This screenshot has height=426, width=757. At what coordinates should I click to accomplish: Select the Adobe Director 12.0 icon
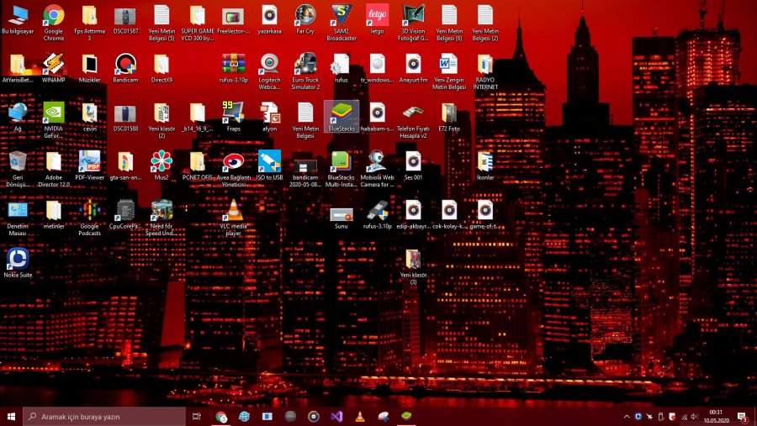click(54, 170)
